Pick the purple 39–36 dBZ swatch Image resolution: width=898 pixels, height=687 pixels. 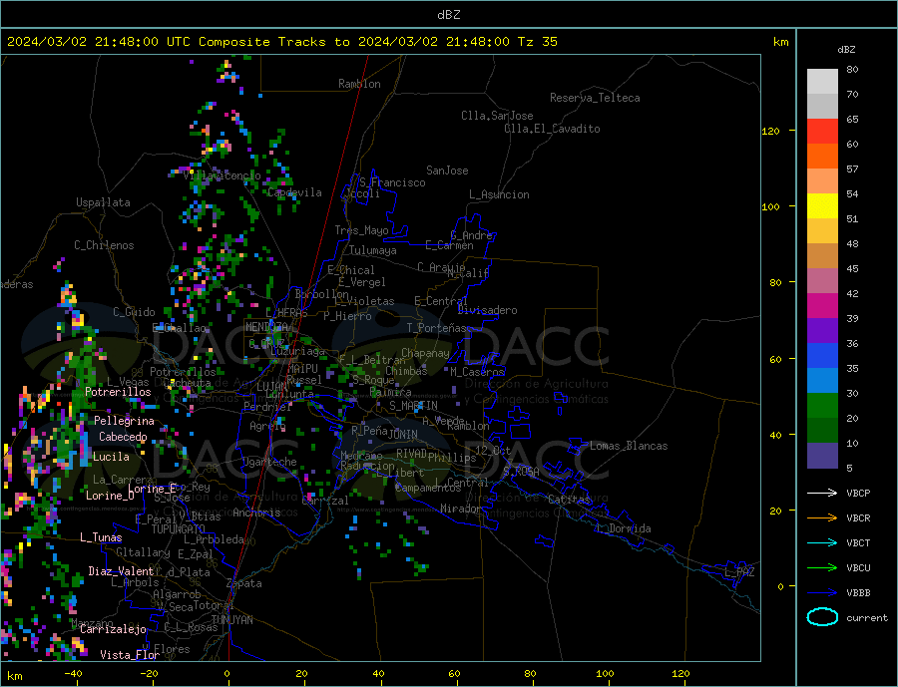pyautogui.click(x=822, y=331)
